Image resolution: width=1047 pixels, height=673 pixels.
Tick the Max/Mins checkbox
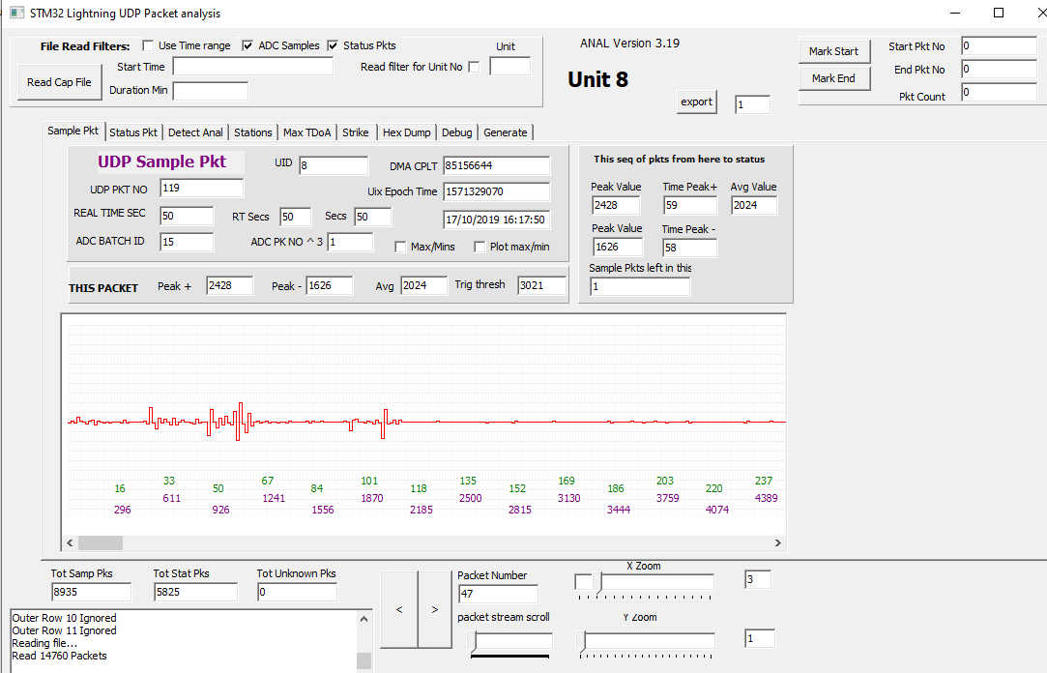click(400, 247)
